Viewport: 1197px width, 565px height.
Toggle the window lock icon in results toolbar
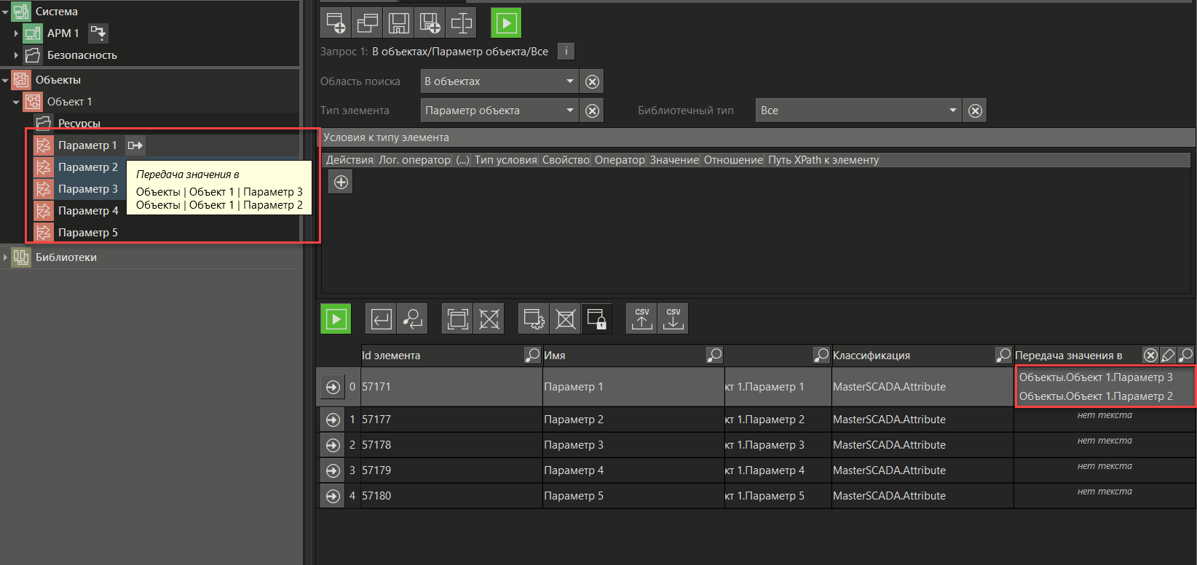pos(596,318)
